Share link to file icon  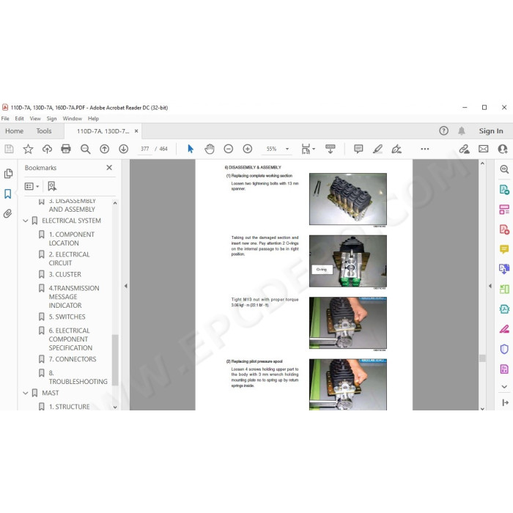464,149
